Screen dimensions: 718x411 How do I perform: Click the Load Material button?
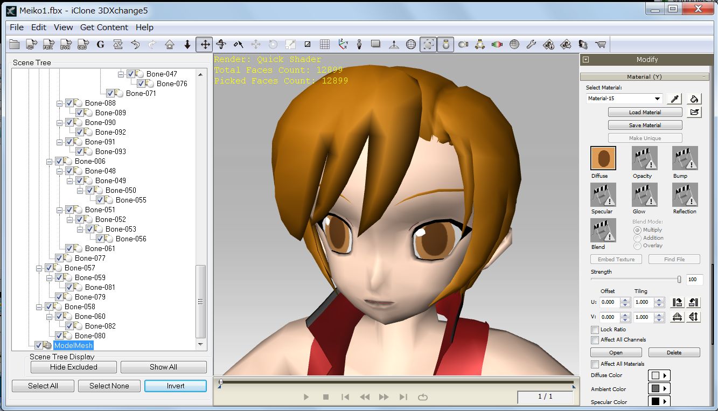click(x=645, y=112)
